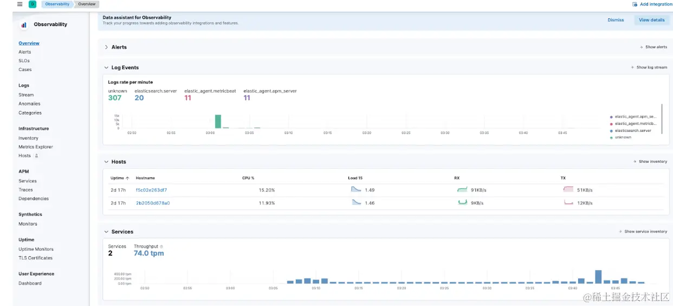Viewport: 673px width, 306px height.
Task: Click TX sparkline for f5c02e263df7
Action: [568, 190]
